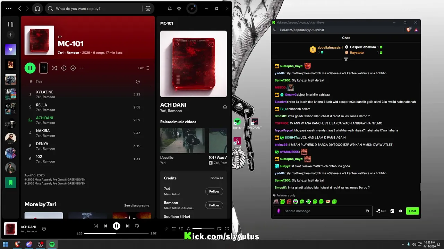
Task: Show hidden system tray icons
Action: pyautogui.click(x=402, y=244)
